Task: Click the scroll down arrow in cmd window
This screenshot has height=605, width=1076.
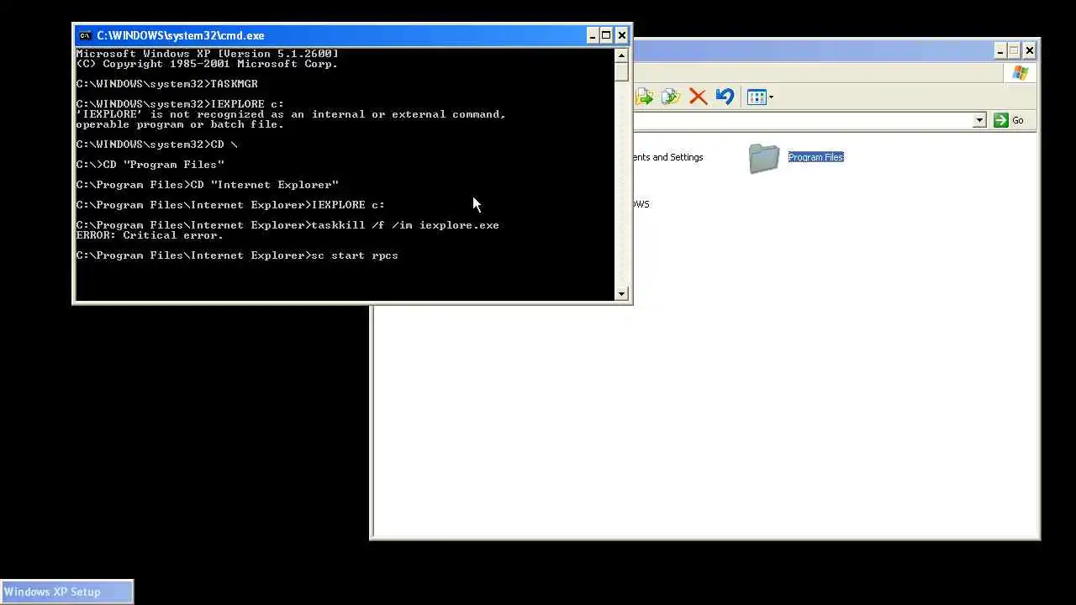Action: coord(621,293)
